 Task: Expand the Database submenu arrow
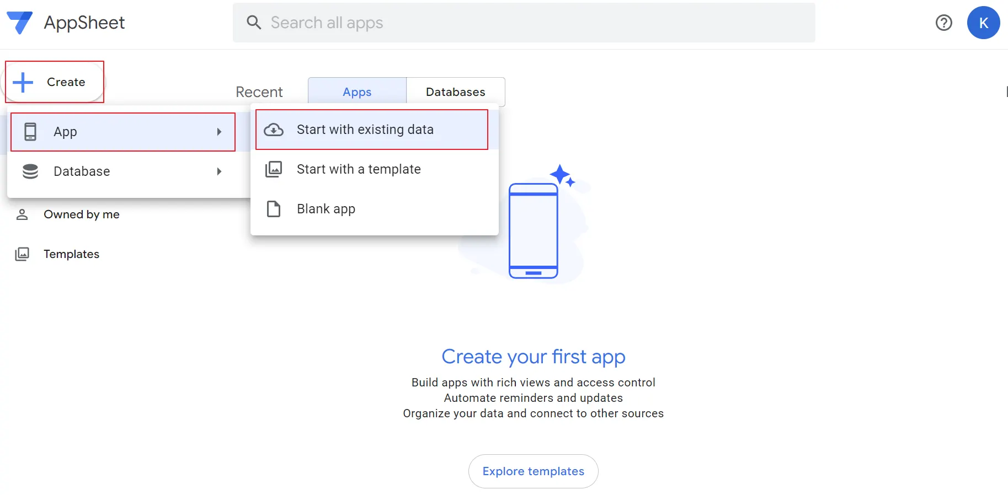pos(219,171)
